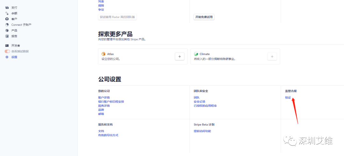Click the 探索更多产品 heading
This screenshot has height=156, width=344.
(115, 34)
